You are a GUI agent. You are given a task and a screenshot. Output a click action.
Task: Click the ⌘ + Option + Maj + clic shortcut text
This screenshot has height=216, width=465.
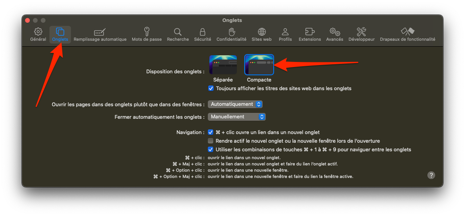pos(179,176)
